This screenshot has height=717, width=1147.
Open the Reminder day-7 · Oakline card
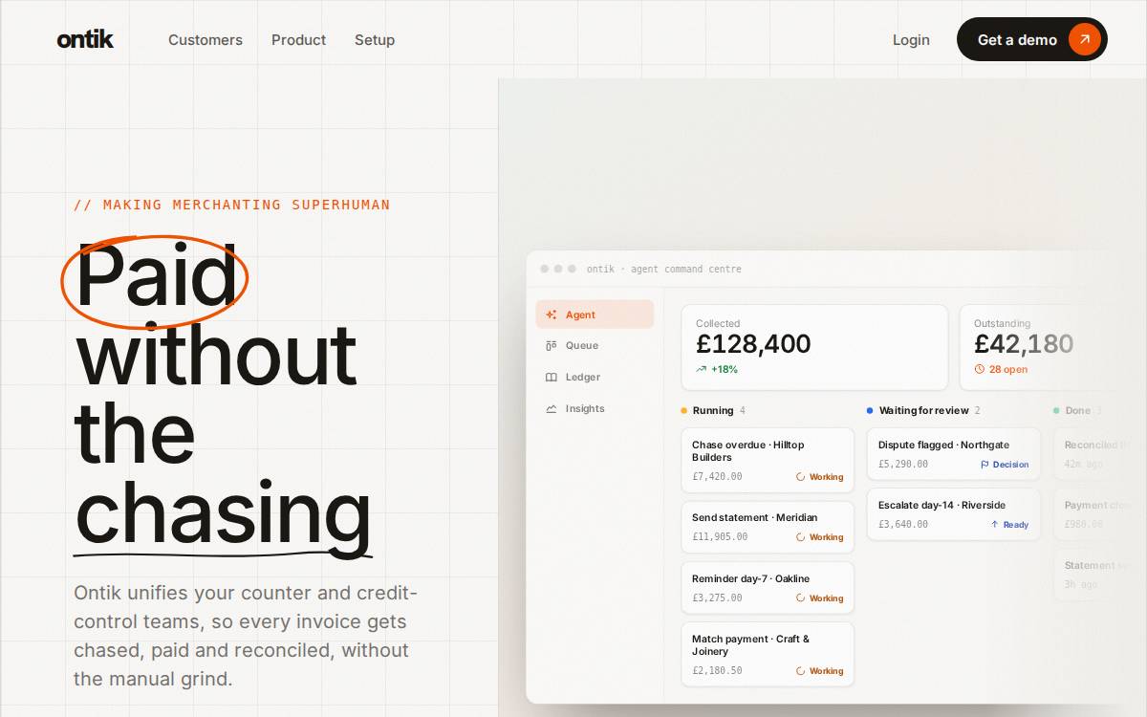tap(768, 588)
